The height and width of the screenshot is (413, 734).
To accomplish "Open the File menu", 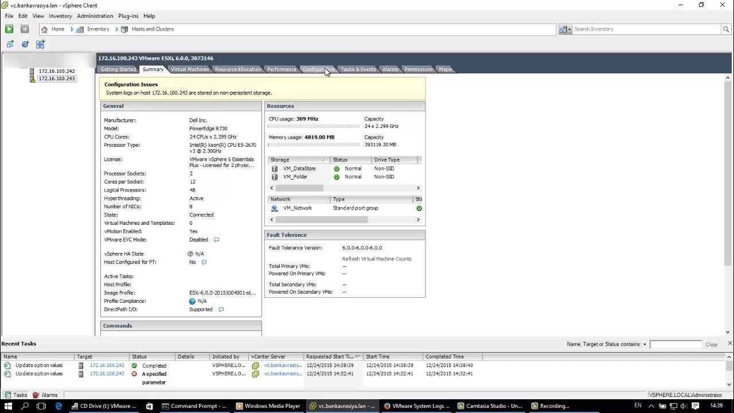I will [9, 16].
